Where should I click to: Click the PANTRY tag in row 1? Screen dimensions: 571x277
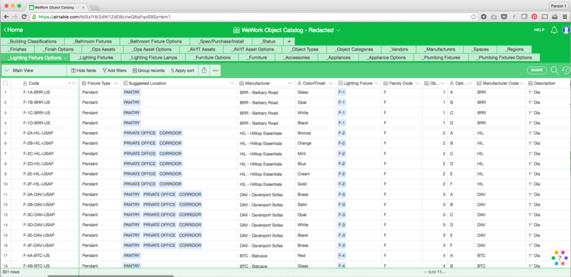pos(131,92)
